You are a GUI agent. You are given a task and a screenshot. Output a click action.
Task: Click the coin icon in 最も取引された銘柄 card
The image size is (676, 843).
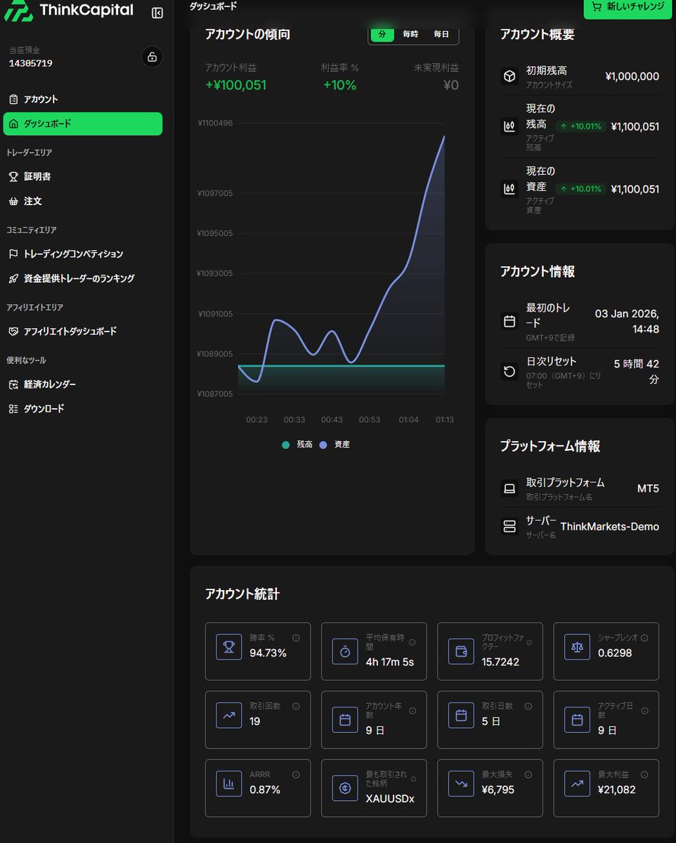point(345,788)
